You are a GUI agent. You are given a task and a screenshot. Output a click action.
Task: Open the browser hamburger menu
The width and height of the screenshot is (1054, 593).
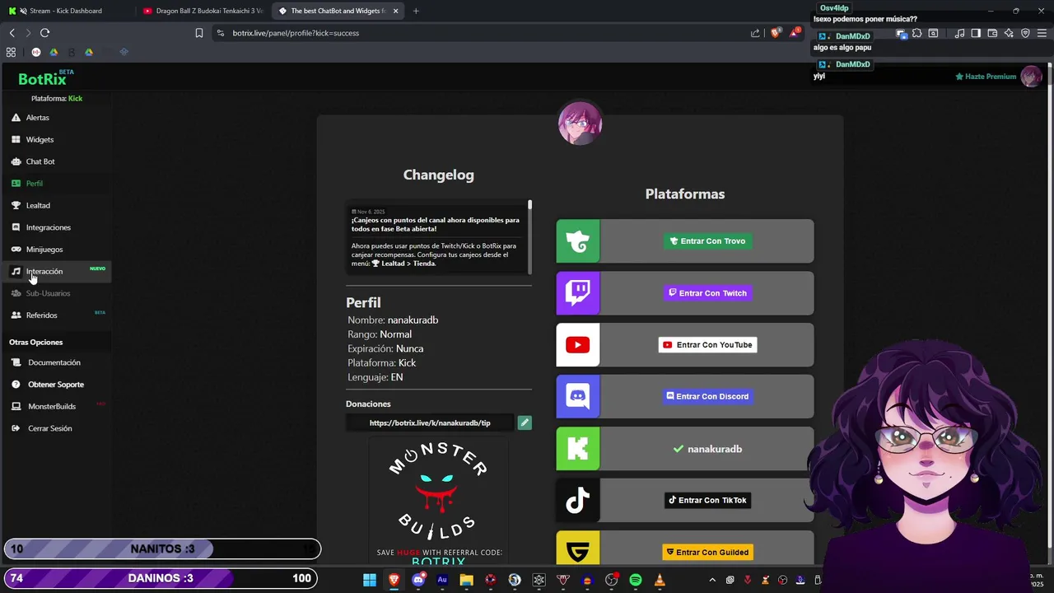click(x=1042, y=33)
